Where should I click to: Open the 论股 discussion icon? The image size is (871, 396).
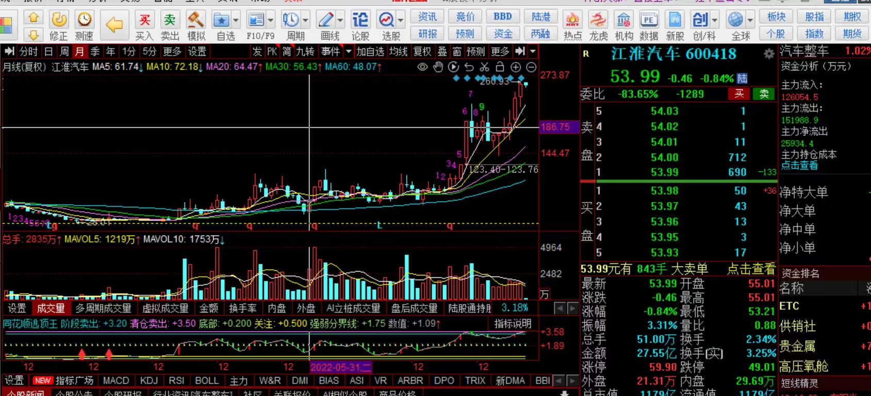(360, 20)
